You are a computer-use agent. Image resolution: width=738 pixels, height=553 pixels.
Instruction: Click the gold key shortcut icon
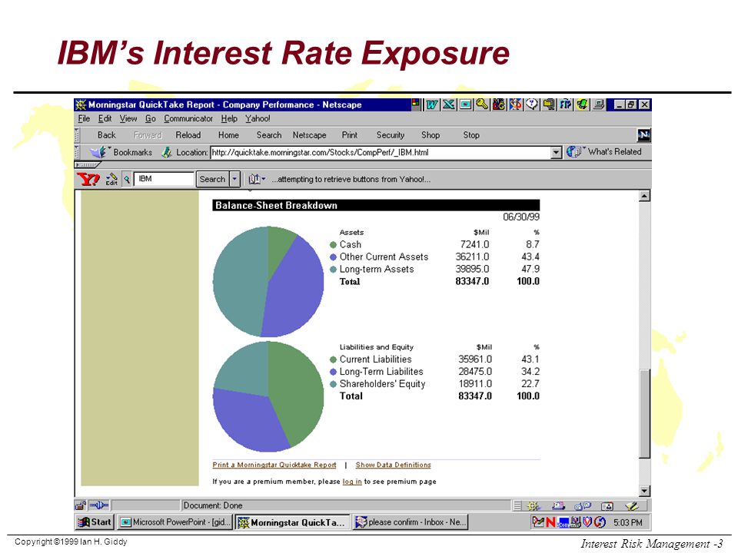tap(481, 104)
